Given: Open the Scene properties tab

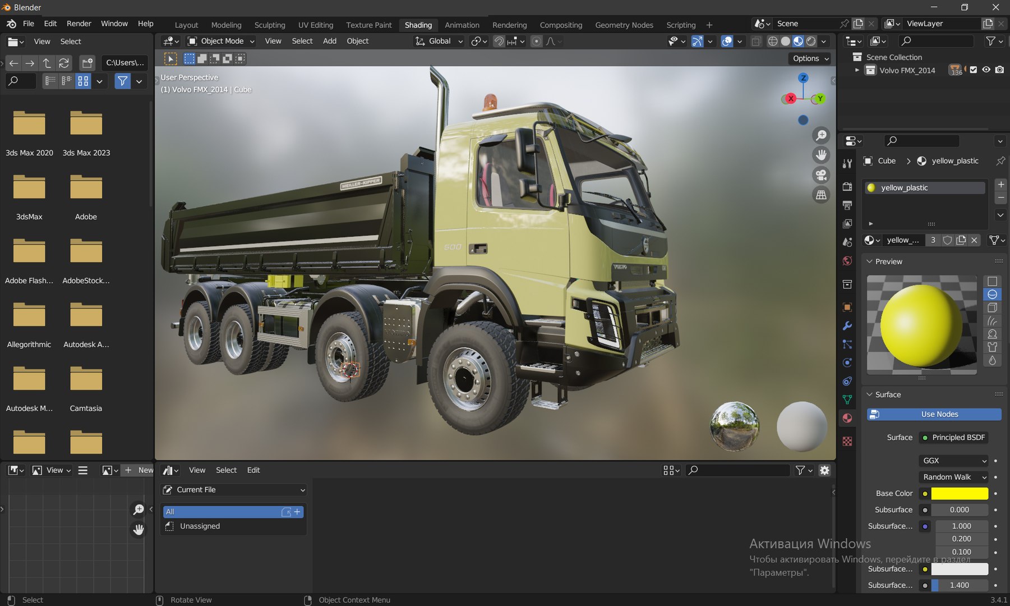Looking at the screenshot, I should (847, 242).
